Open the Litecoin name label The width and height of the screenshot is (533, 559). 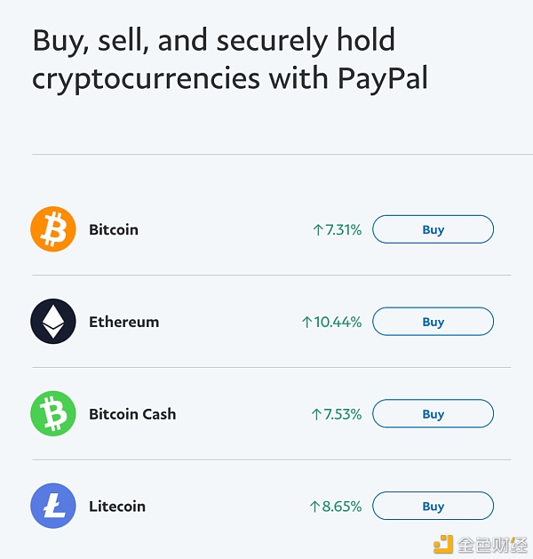tap(117, 507)
